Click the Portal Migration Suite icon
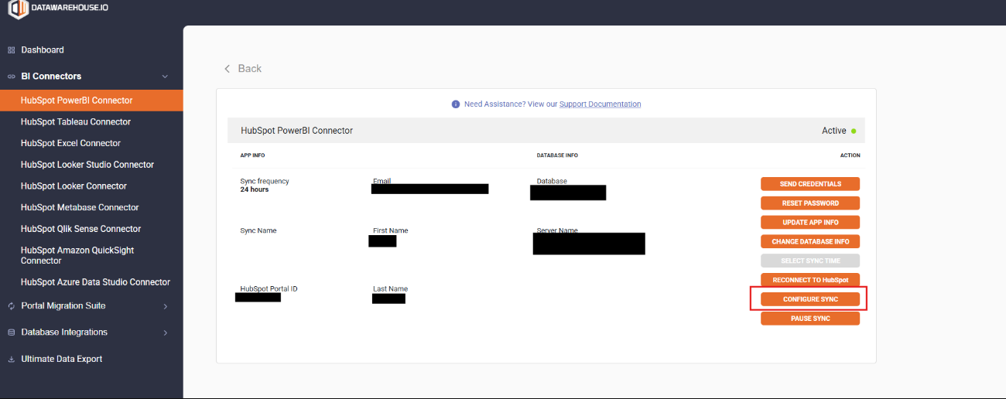This screenshot has width=1006, height=399. tap(11, 306)
